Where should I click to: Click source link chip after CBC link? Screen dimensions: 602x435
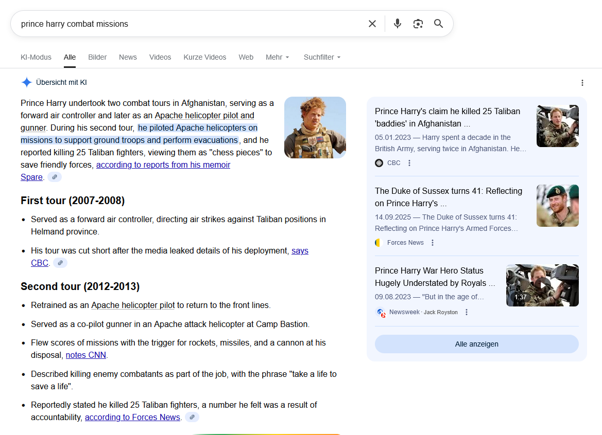tap(60, 263)
